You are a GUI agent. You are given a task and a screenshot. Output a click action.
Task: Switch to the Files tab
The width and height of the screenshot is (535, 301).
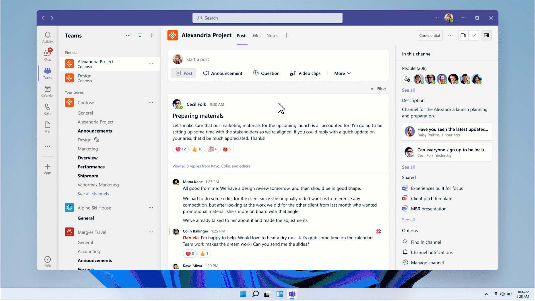(x=257, y=35)
